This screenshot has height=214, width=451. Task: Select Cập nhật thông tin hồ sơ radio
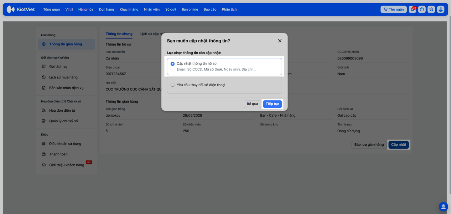click(x=173, y=64)
